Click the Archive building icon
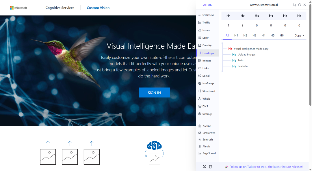 point(200,126)
